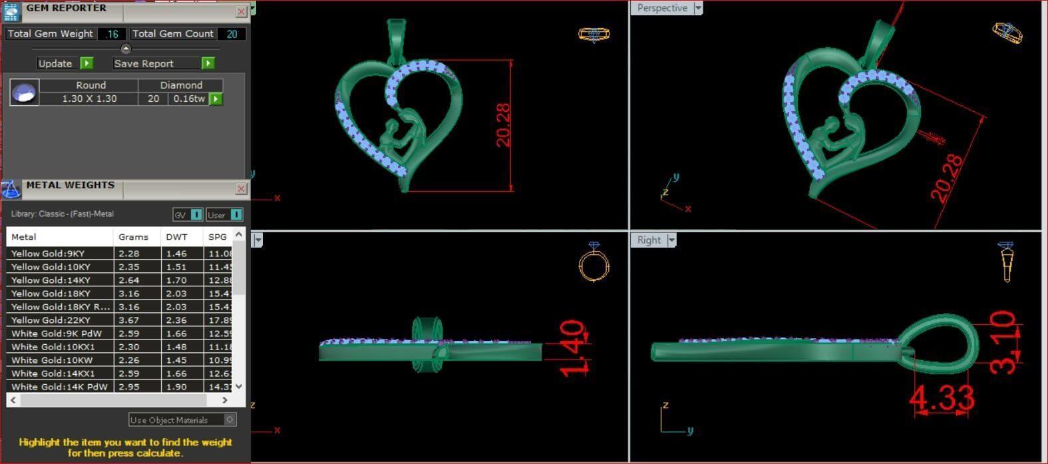Toggle the GV library switch
The width and height of the screenshot is (1048, 464).
point(196,214)
